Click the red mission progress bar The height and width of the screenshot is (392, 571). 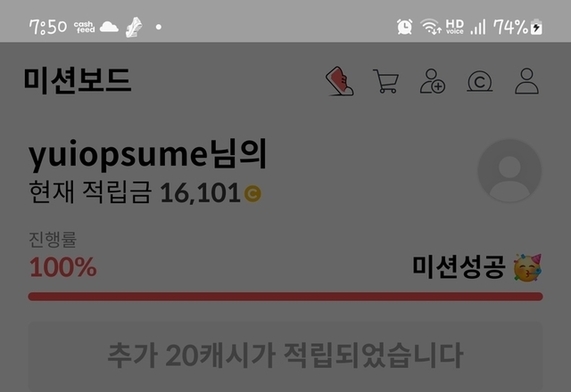(285, 297)
